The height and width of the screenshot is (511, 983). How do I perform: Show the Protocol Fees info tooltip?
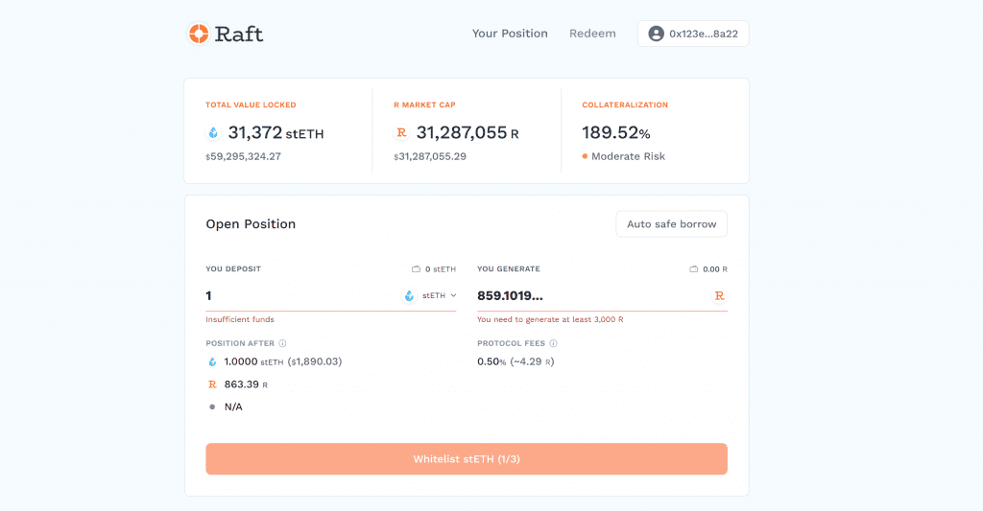[553, 343]
